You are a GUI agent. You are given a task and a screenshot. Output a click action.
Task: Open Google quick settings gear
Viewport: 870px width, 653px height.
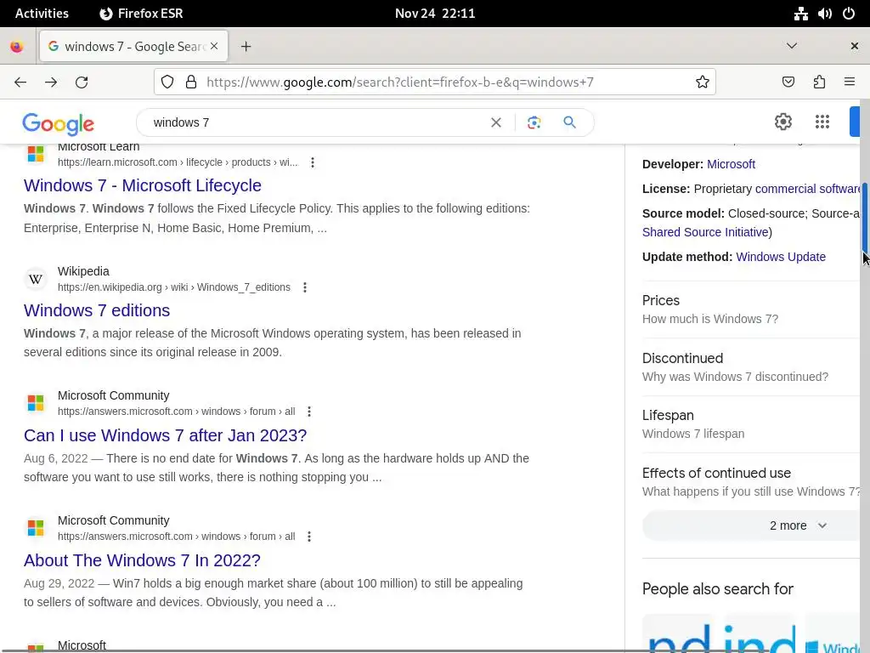coord(782,122)
